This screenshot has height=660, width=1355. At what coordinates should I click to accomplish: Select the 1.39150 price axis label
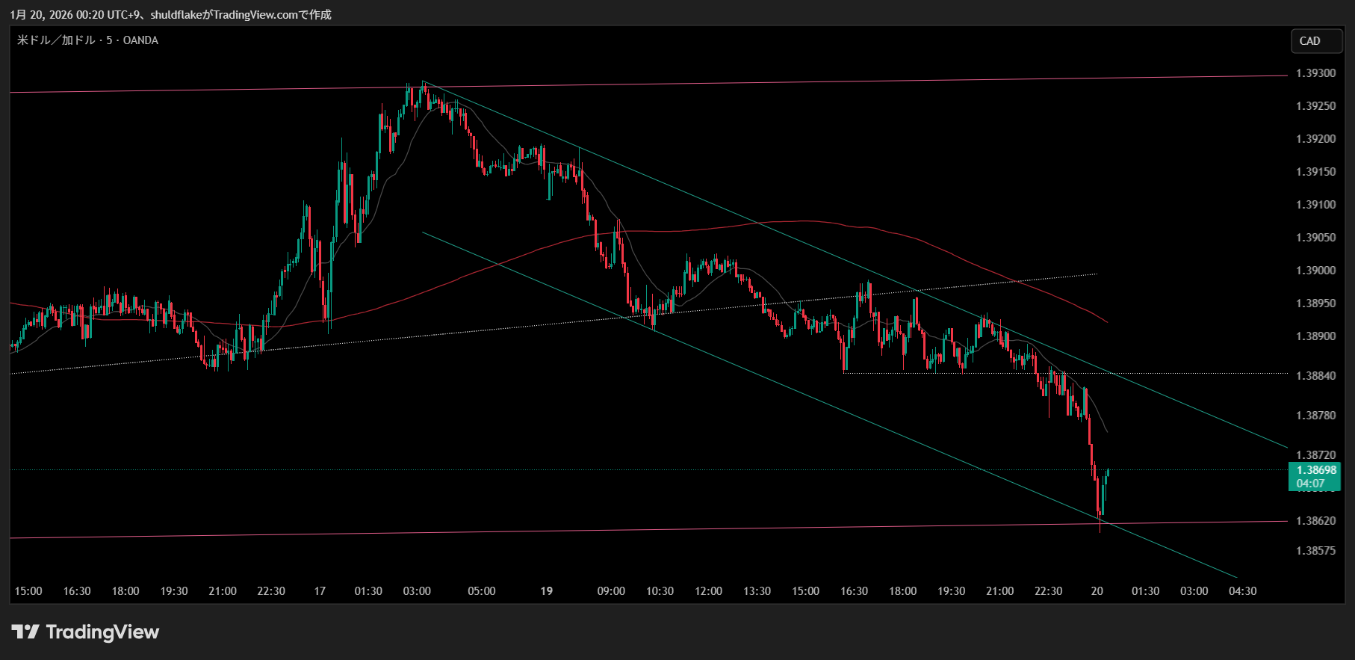1315,172
